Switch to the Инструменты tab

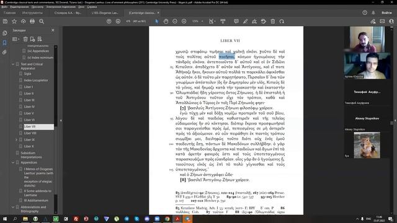[x=32, y=12]
